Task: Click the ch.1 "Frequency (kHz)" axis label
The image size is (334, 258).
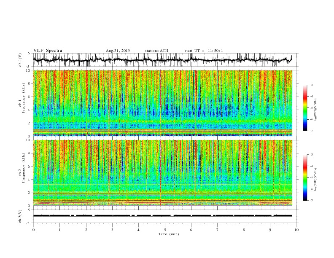Action: pos(24,98)
